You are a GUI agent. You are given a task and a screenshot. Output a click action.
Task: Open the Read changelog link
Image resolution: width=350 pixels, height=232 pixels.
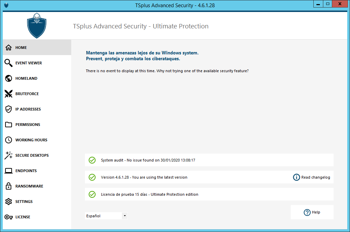point(312,177)
